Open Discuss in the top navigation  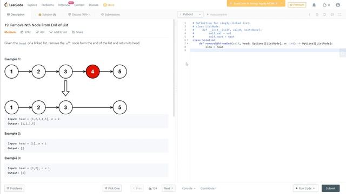pyautogui.click(x=94, y=5)
